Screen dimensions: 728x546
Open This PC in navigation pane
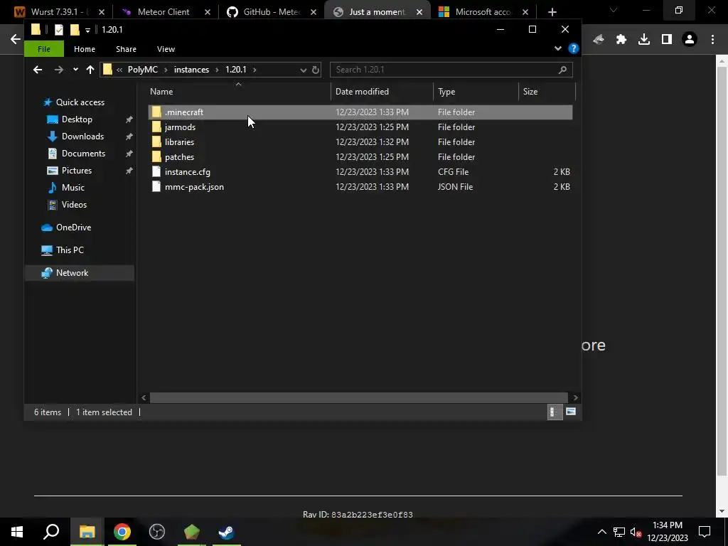(70, 250)
